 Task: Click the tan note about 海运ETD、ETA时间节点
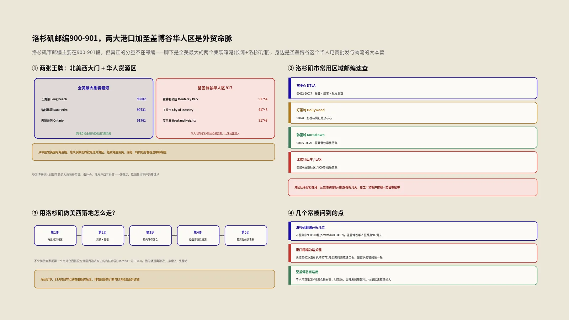pyautogui.click(x=154, y=279)
